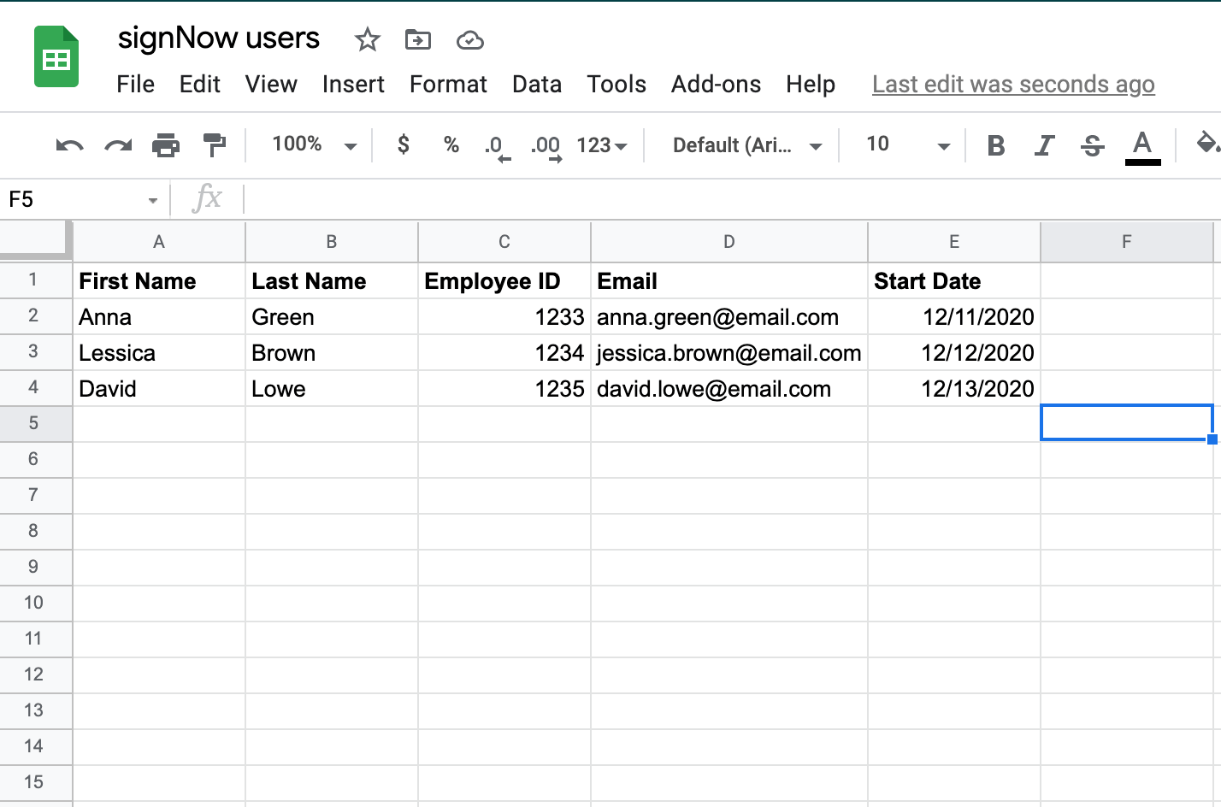Image resolution: width=1221 pixels, height=807 pixels.
Task: Open Google Sheets home logo
Action: pyautogui.click(x=56, y=58)
